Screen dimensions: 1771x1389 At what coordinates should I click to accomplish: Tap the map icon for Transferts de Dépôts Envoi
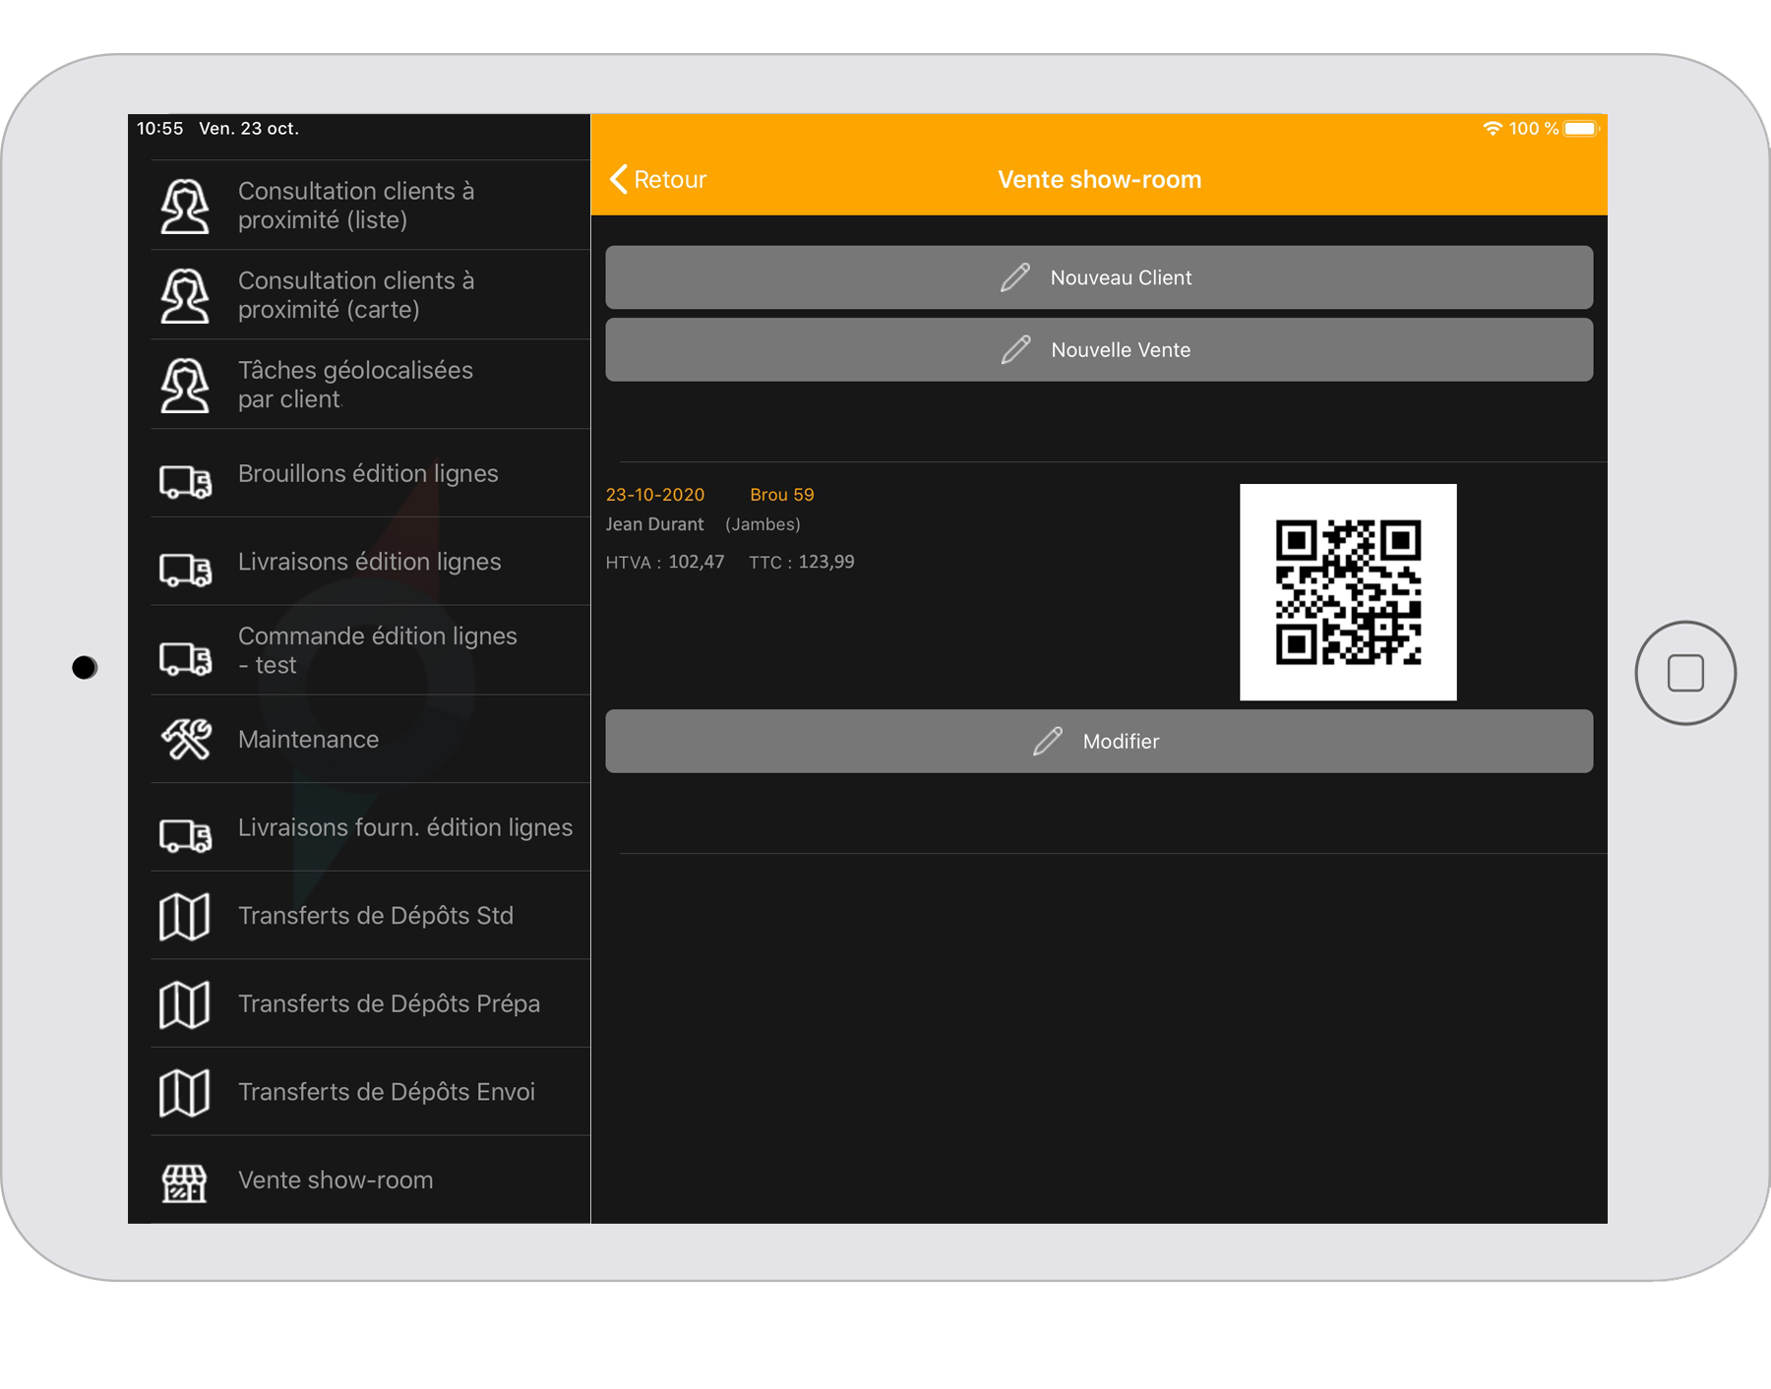(x=185, y=1093)
